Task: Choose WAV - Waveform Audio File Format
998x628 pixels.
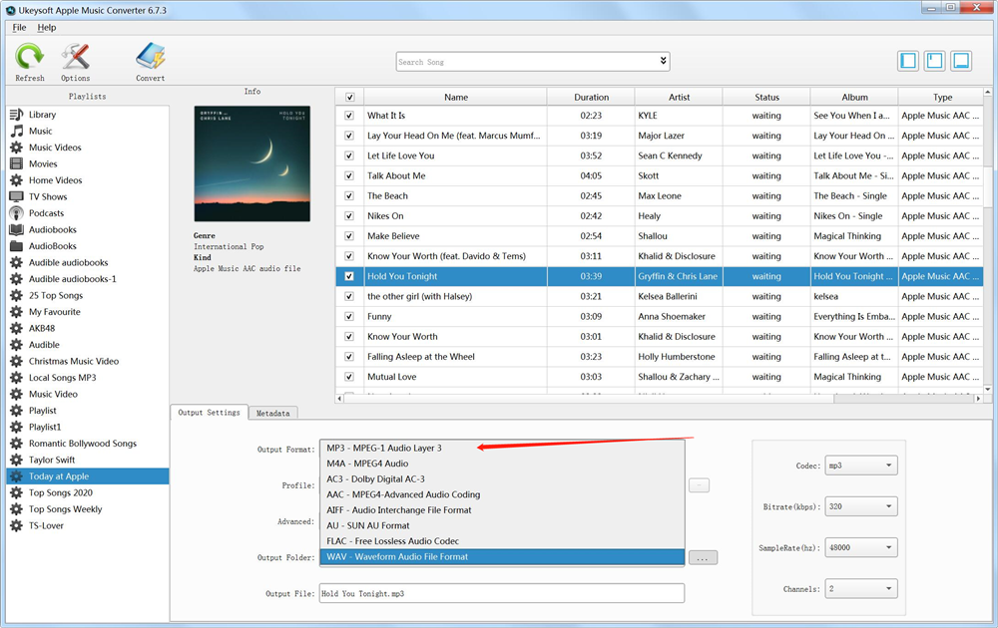Action: [502, 557]
